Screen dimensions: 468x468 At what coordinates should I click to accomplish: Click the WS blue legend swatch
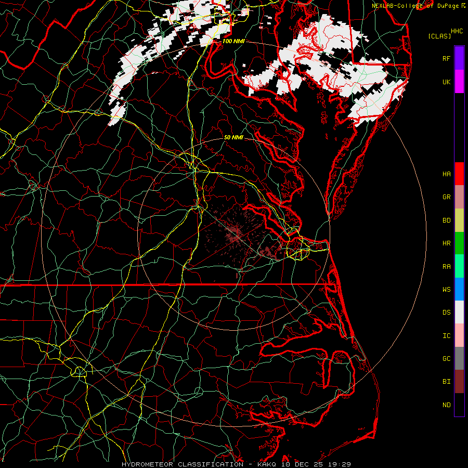pos(459,289)
